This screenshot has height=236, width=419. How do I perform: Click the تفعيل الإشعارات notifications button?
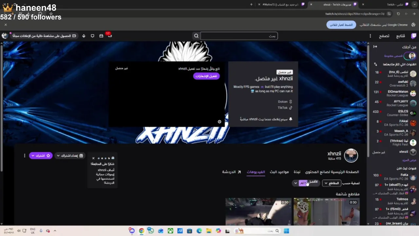tap(206, 76)
